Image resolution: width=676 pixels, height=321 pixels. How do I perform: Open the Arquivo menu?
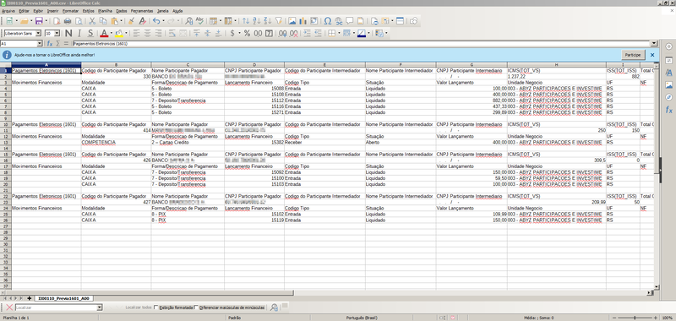[8, 10]
